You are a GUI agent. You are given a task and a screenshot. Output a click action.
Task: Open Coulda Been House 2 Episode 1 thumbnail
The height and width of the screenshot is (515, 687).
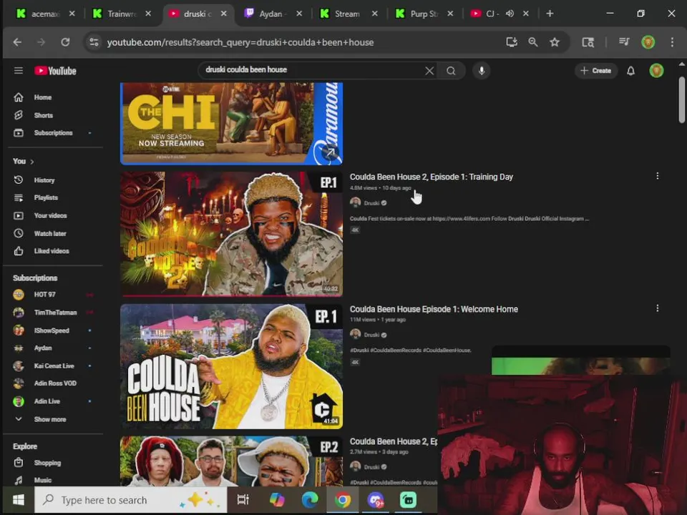(x=231, y=234)
